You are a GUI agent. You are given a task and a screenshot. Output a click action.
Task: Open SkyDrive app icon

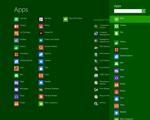click(x=41, y=54)
